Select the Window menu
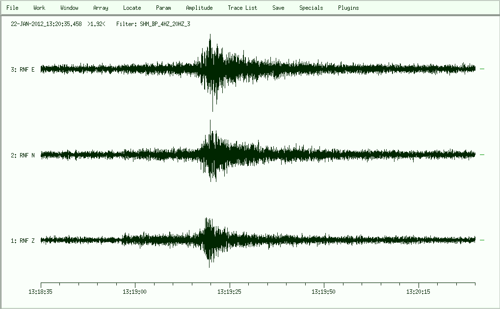The width and height of the screenshot is (500, 309). tap(69, 8)
